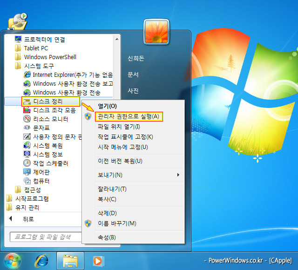The width and height of the screenshot is (298, 270).
Task: Open the 신희돈 user folder link
Action: tap(136, 58)
